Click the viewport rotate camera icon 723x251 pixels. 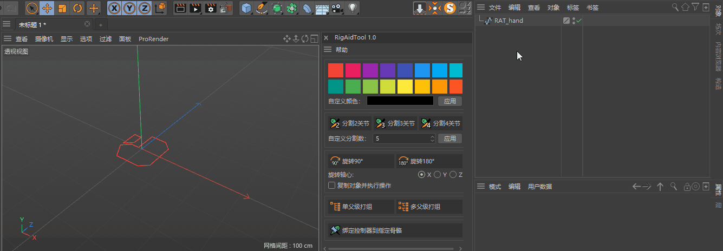click(305, 38)
